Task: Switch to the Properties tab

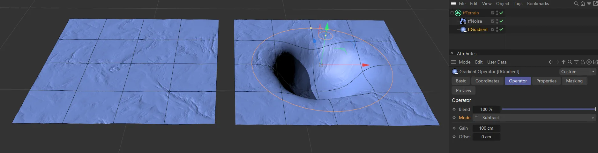Action: 546,81
